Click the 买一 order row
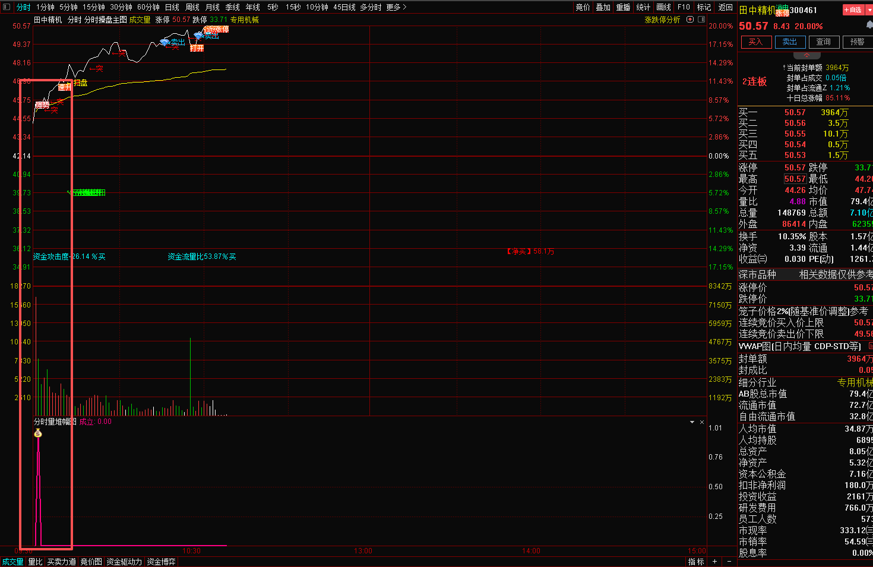The image size is (873, 567). [x=805, y=112]
